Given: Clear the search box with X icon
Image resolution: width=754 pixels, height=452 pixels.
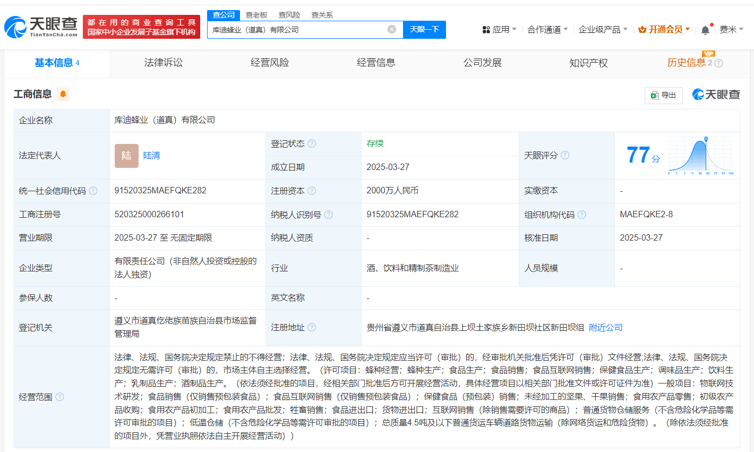Looking at the screenshot, I should point(392,29).
